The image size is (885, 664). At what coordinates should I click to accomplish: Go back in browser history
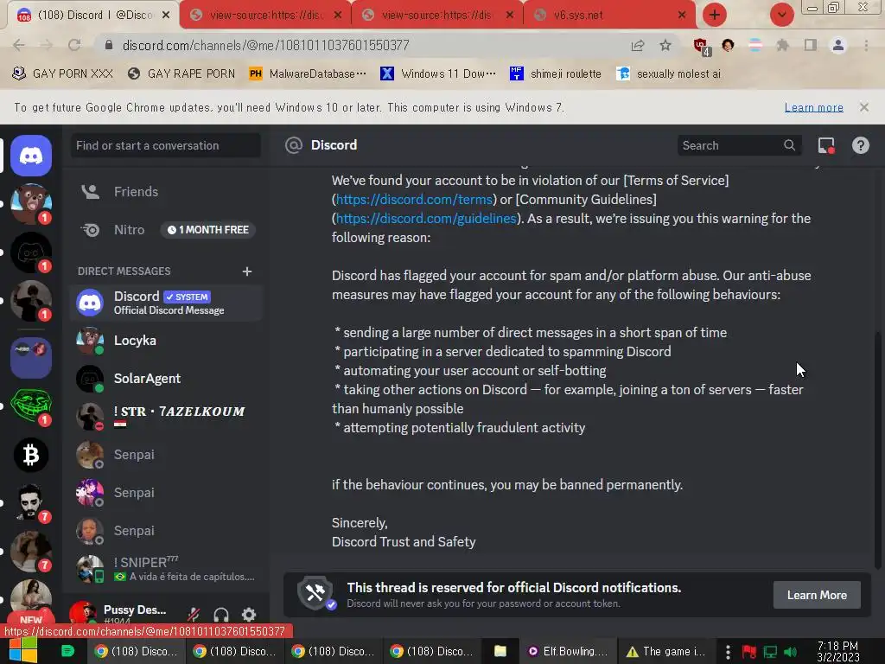19,45
